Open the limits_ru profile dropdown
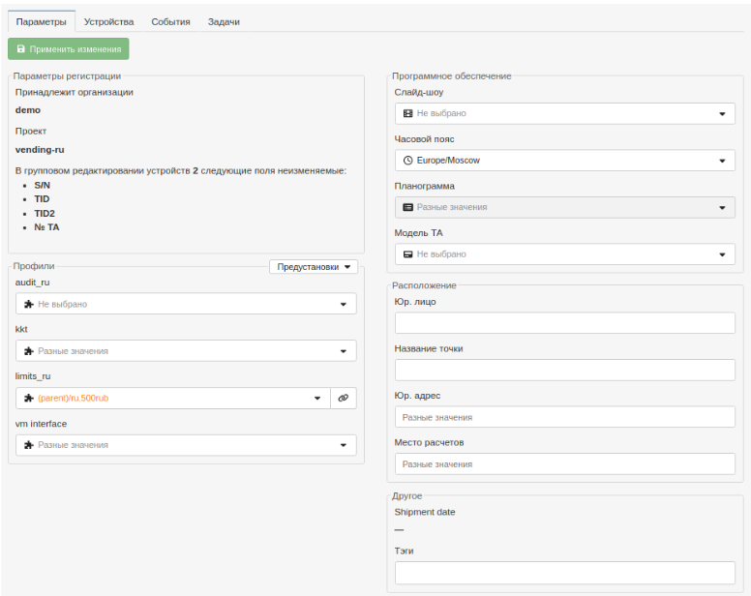This screenshot has width=751, height=596. point(173,399)
